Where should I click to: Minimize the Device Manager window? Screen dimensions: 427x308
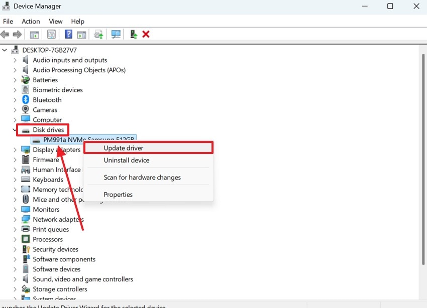[x=365, y=6]
